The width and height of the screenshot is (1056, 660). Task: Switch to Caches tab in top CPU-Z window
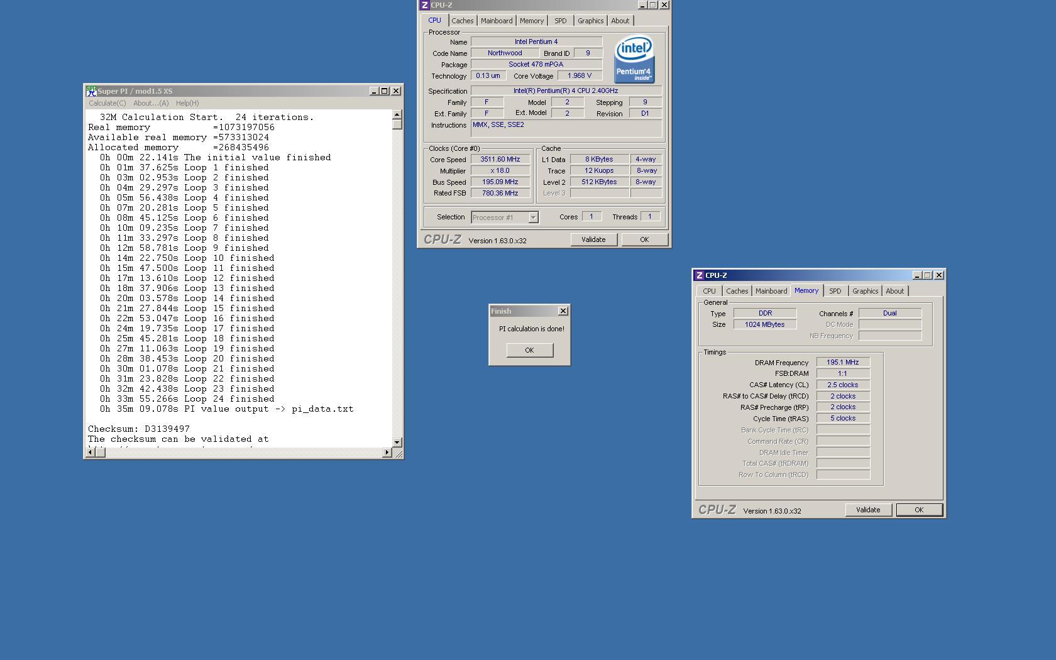(x=462, y=21)
